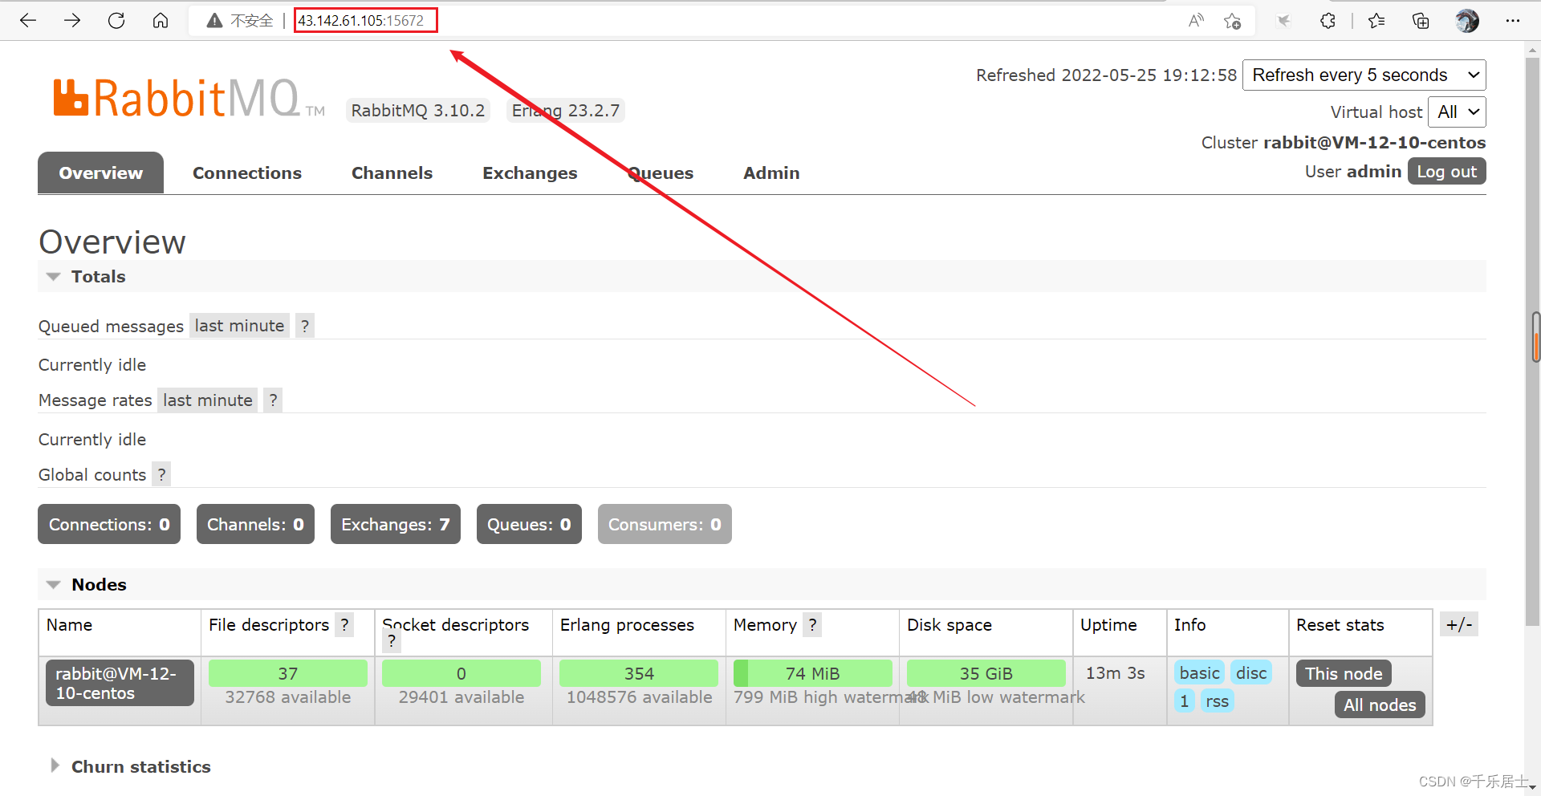Click the Memory 74 MiB usage bar
This screenshot has height=796, width=1541.
point(812,673)
